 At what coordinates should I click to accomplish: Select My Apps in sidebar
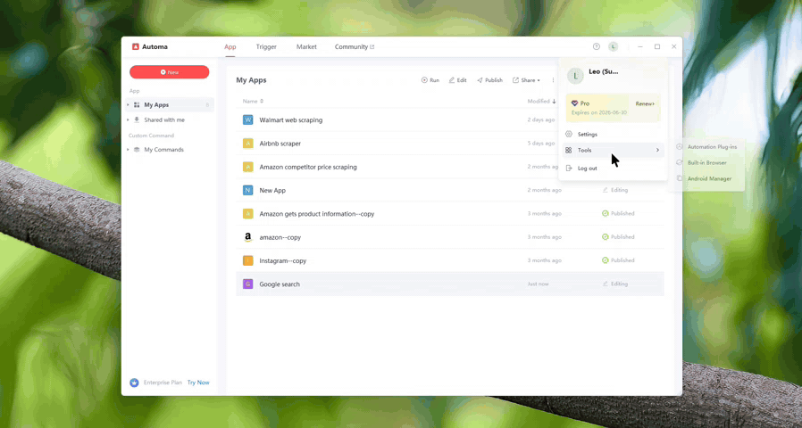170,104
